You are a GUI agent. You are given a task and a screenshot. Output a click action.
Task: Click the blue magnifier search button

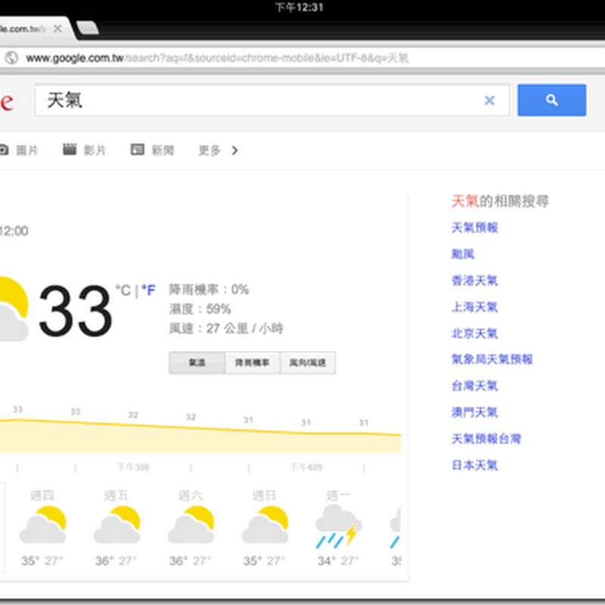(551, 100)
